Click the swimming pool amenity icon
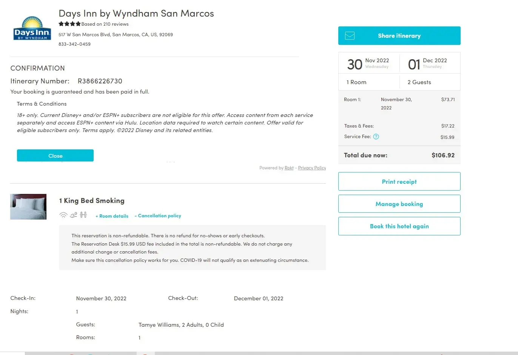Screen dimensions: 518x355 [74, 215]
